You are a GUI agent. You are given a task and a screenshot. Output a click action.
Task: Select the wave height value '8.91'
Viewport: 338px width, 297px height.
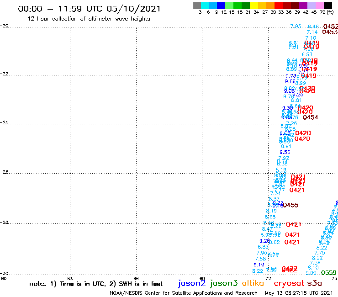tap(286, 147)
